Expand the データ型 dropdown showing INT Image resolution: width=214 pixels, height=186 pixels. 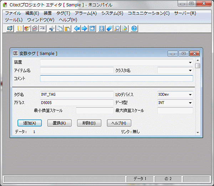point(190,103)
